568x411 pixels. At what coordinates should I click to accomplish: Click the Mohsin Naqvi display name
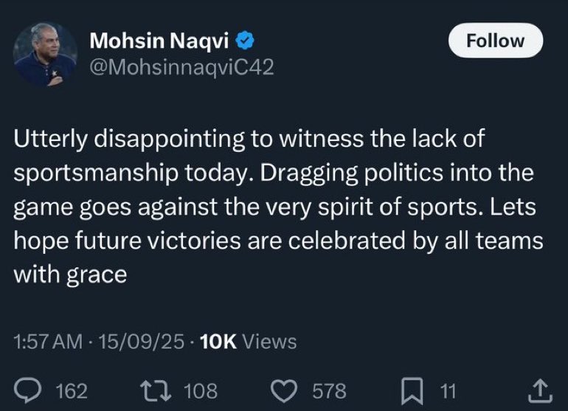(x=159, y=41)
